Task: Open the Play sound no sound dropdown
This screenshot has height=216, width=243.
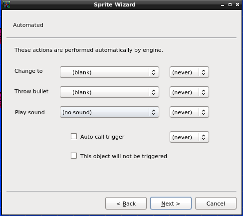Action: coord(109,112)
